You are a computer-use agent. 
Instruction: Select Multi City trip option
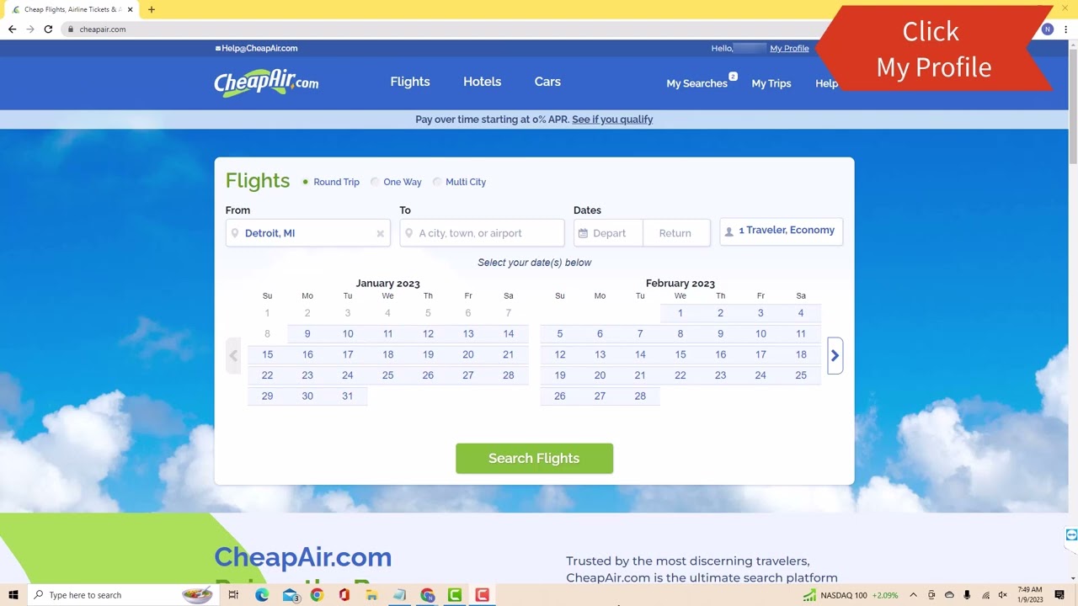tap(460, 182)
